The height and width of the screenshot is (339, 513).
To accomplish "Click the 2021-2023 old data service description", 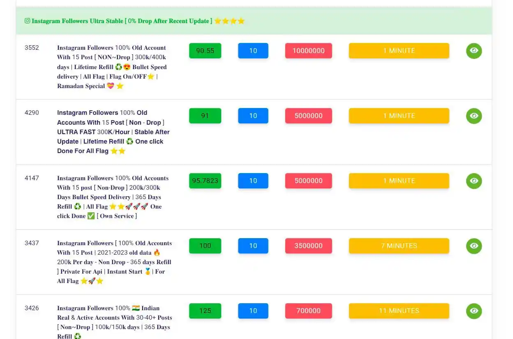I will click(x=115, y=262).
